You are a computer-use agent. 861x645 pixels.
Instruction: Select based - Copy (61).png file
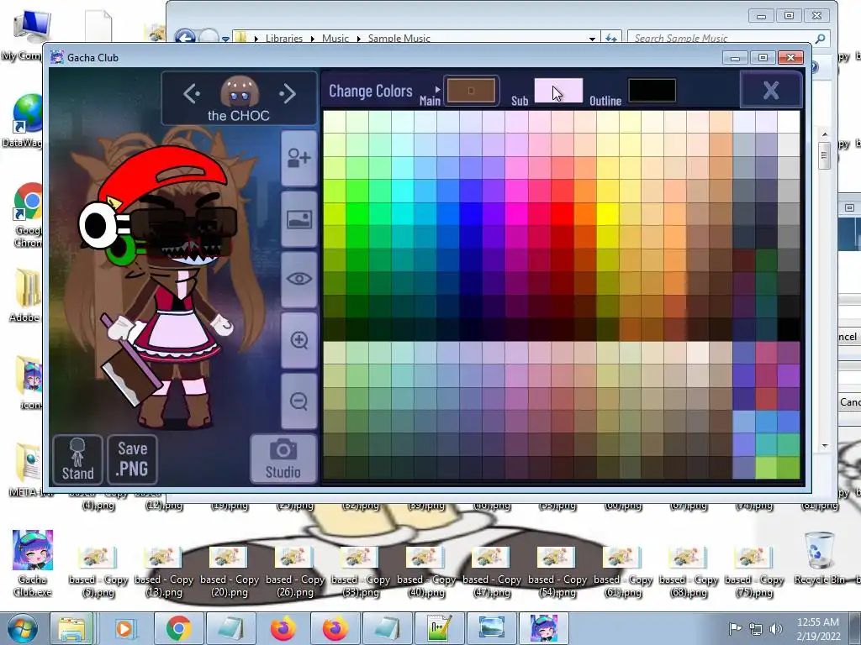[x=623, y=571]
